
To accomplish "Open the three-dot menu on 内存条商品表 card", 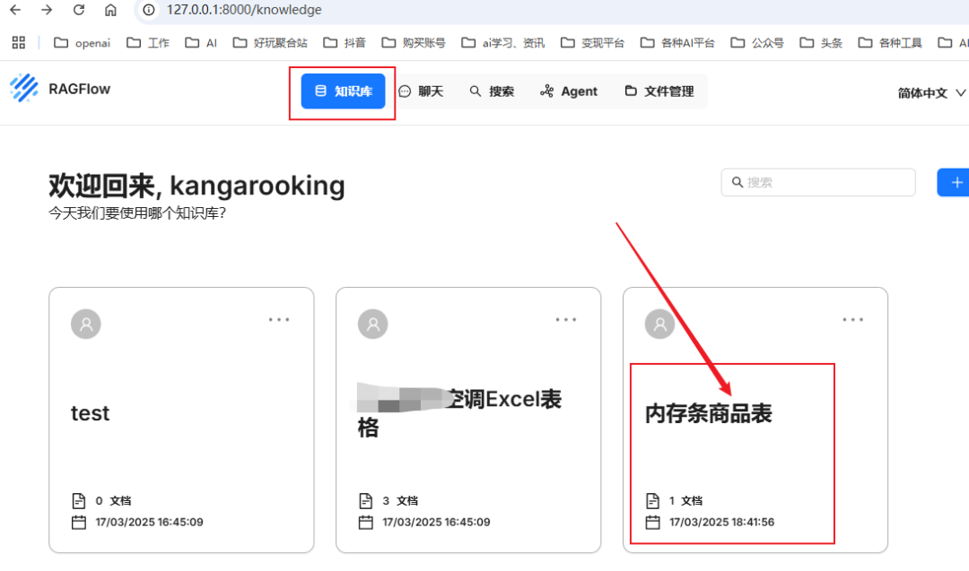I will 852,319.
